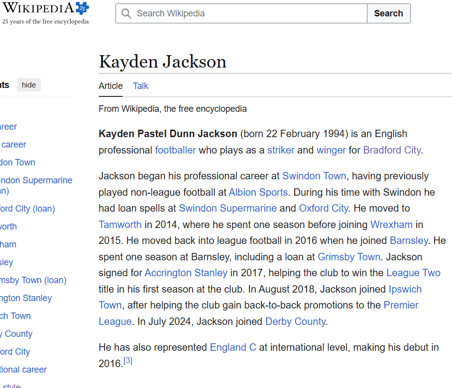452x388 pixels.
Task: Go to Ipswich Town section in sidebar
Action: pos(15,316)
